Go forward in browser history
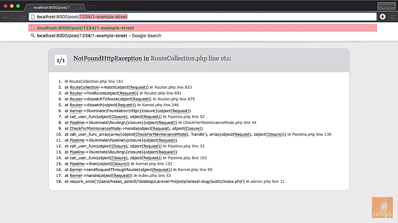This screenshot has width=398, height=223. point(14,17)
